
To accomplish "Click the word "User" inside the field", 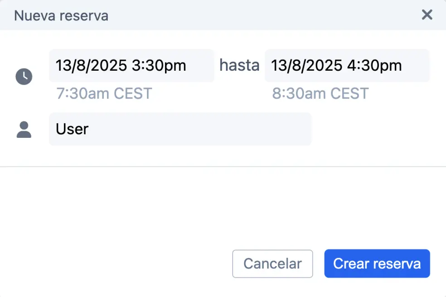I will pyautogui.click(x=72, y=129).
